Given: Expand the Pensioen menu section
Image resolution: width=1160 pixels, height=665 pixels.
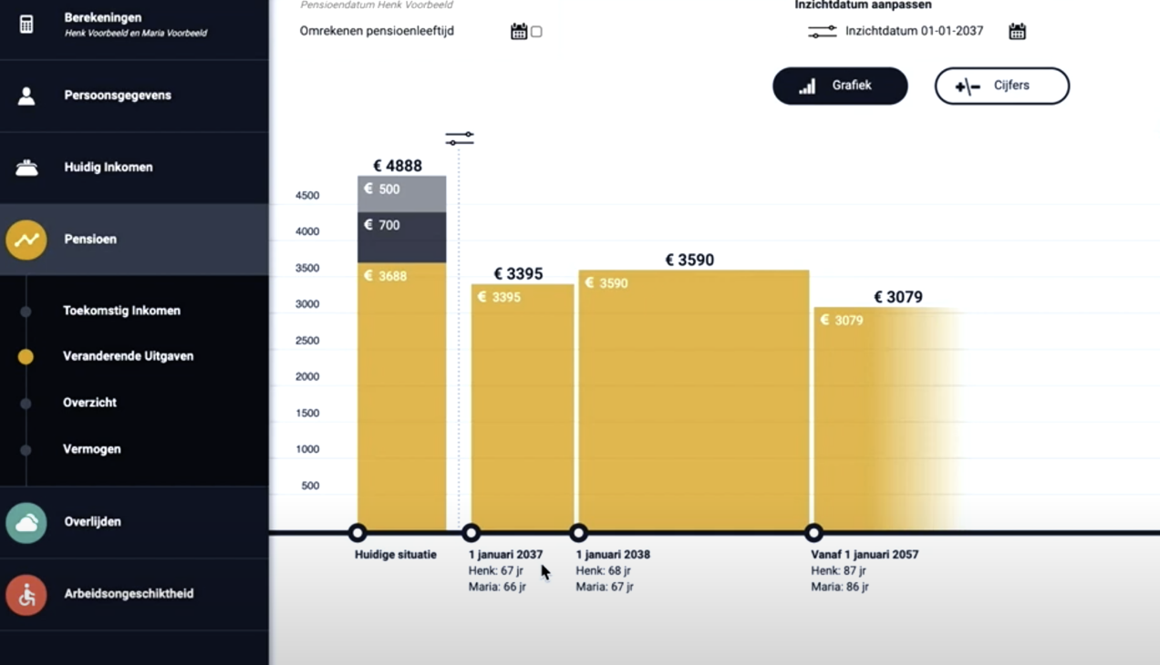Looking at the screenshot, I should 90,240.
